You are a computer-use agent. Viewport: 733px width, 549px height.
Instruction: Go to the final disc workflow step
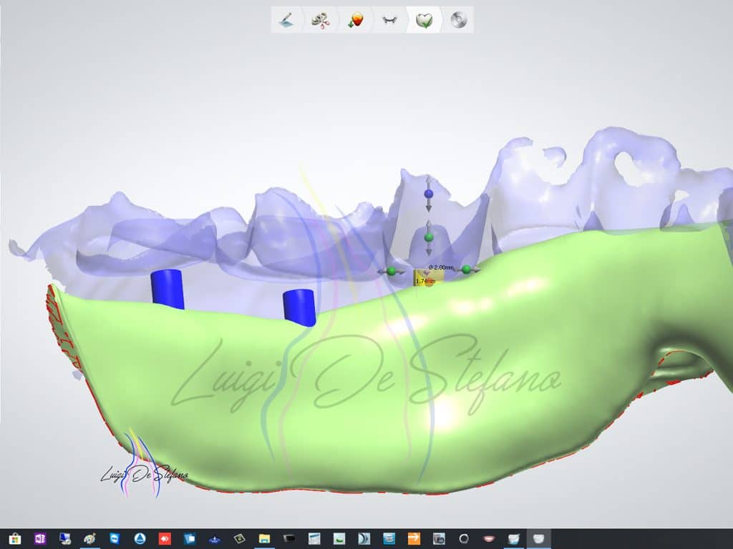point(457,20)
